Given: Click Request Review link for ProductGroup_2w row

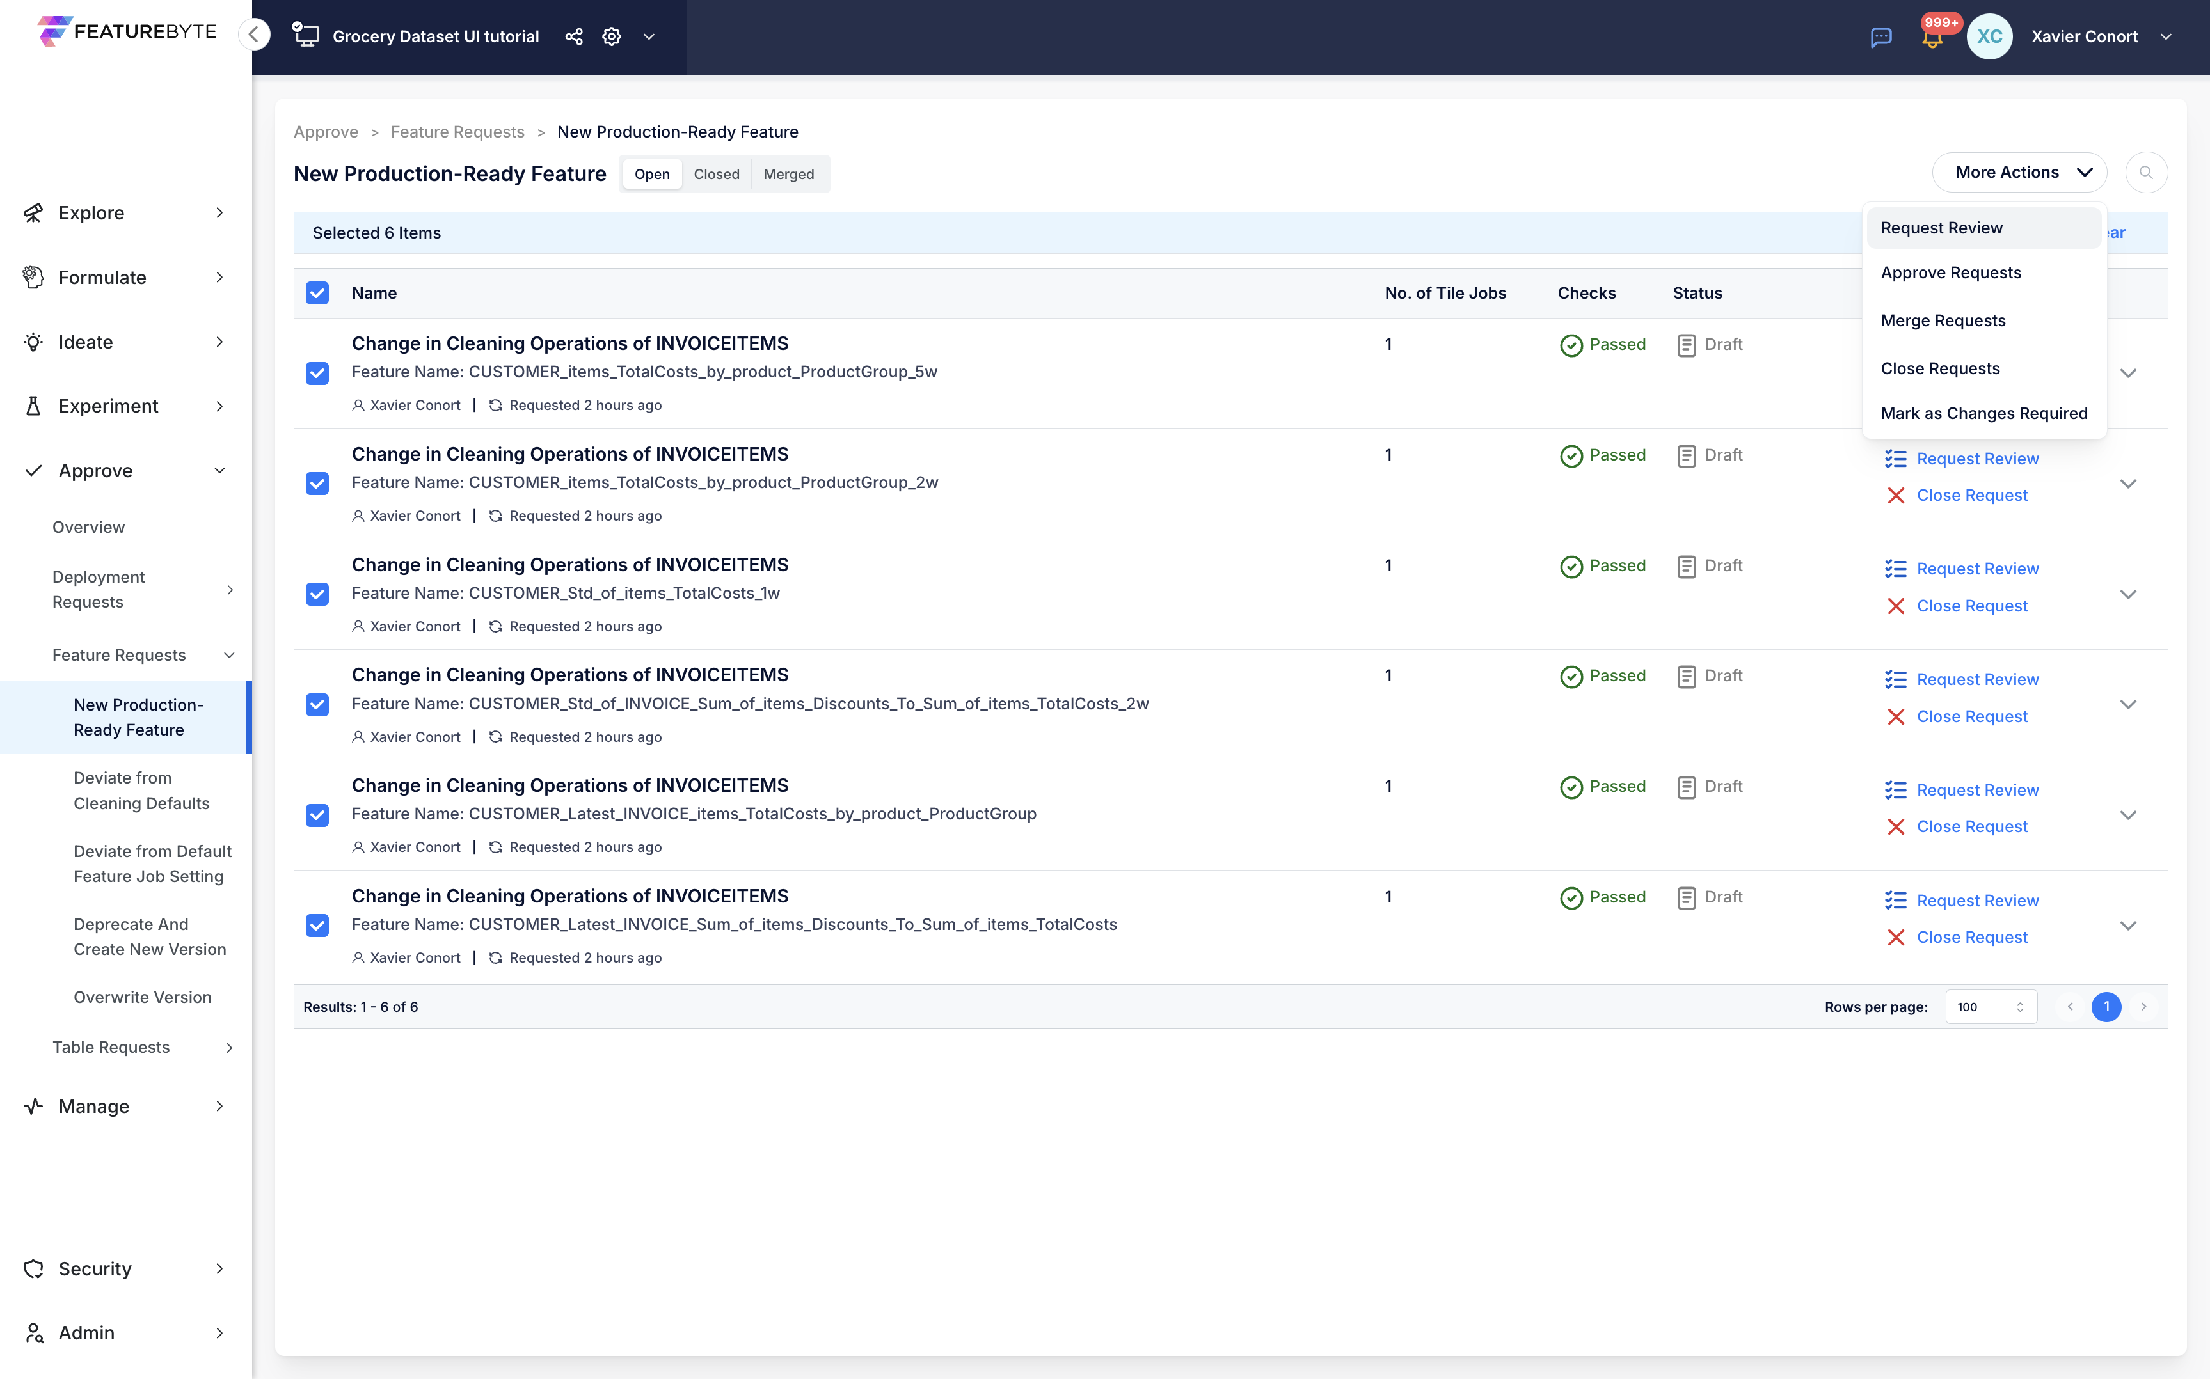Looking at the screenshot, I should click(1976, 459).
